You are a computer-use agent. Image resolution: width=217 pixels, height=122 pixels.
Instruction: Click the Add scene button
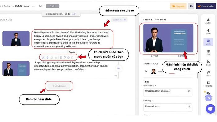click(59, 86)
